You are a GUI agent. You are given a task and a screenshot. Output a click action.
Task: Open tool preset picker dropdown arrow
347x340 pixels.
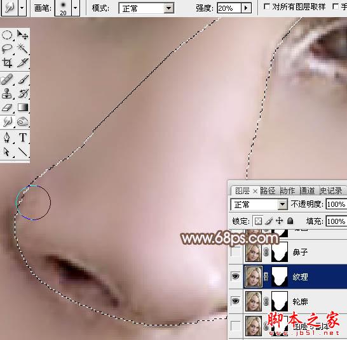click(22, 8)
